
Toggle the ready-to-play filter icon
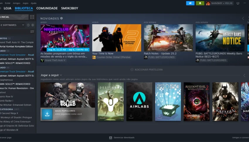(x=33, y=25)
